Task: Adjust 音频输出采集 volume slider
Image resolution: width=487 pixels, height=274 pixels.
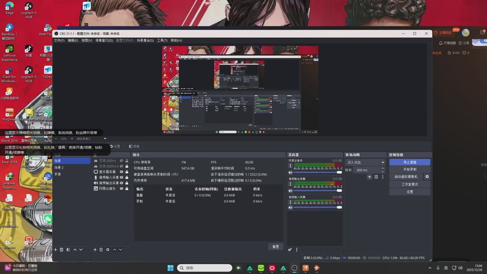Action: (317, 191)
